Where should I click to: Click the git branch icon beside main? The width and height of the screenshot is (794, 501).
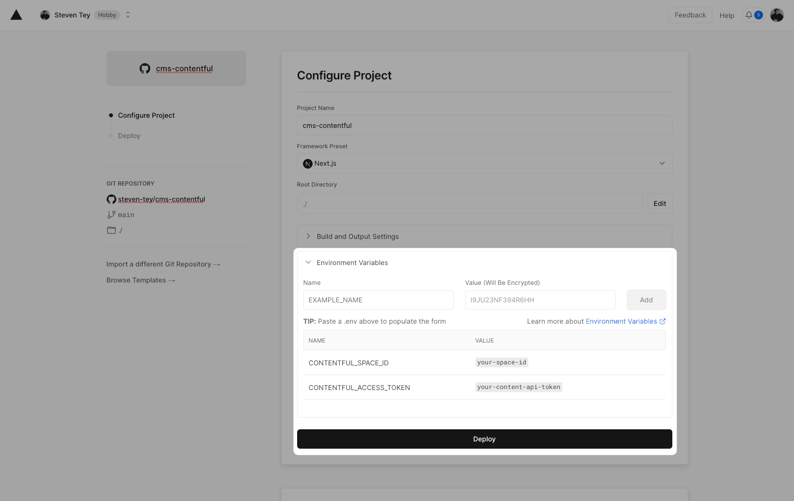click(x=111, y=215)
